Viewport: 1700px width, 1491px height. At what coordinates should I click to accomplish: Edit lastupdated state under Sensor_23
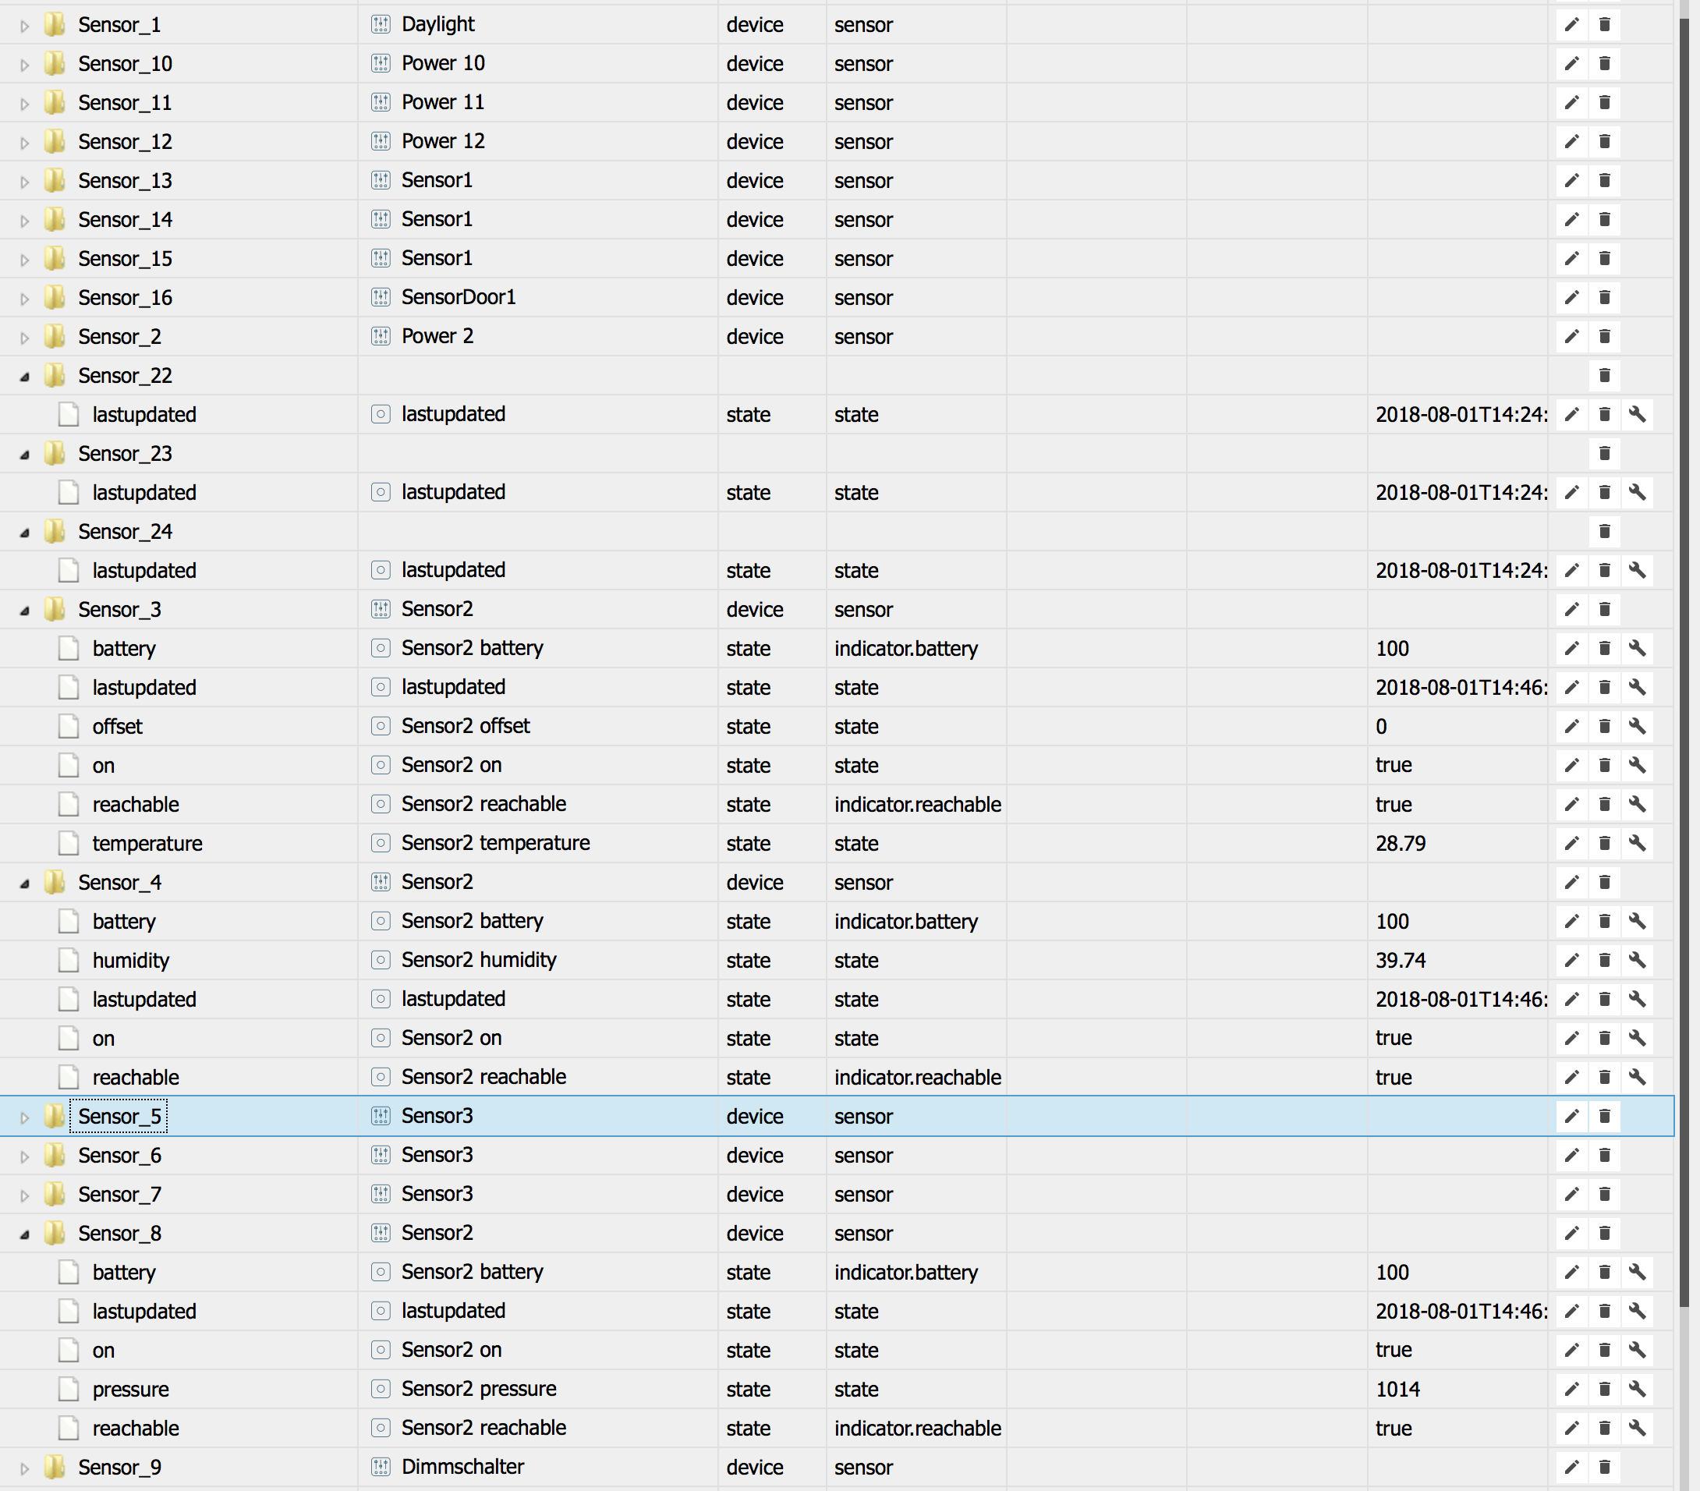[x=1571, y=493]
